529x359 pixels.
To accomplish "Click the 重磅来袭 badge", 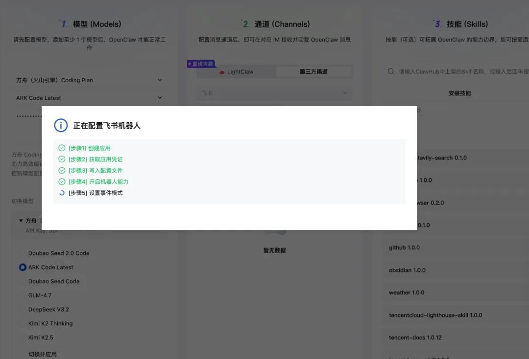I will pyautogui.click(x=201, y=64).
